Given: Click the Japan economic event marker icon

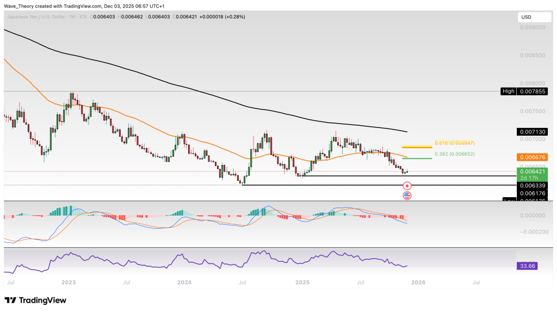Looking at the screenshot, I should 407,186.
